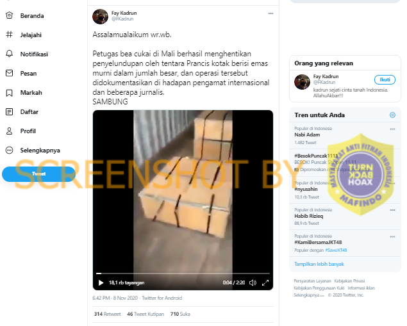The width and height of the screenshot is (407, 326).
Task: Open the tweet's three-dot options menu
Action: pos(270,13)
